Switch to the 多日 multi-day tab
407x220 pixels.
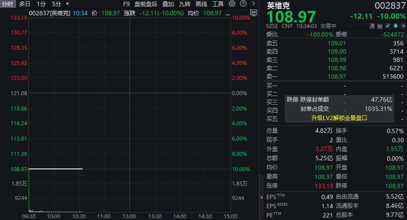[x=24, y=4]
